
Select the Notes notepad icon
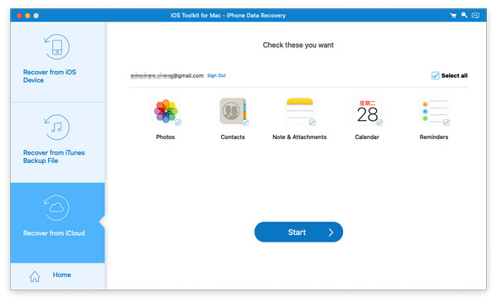(x=300, y=111)
